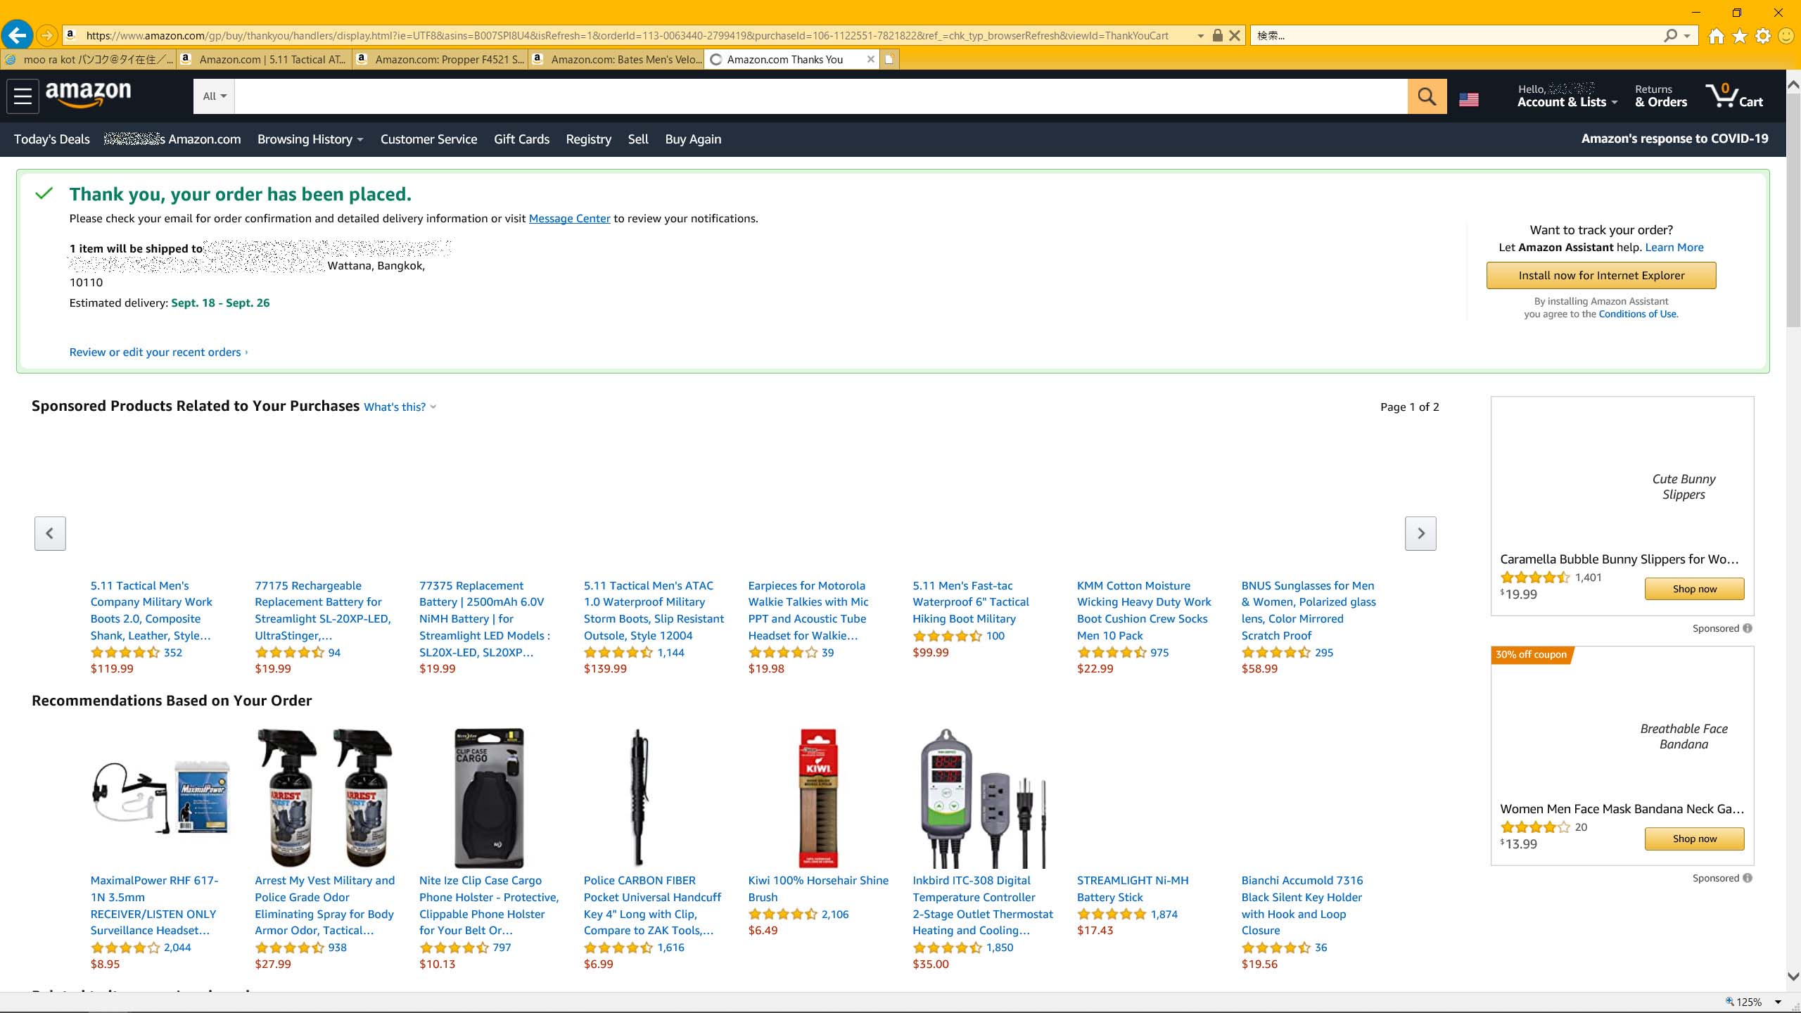Image resolution: width=1801 pixels, height=1013 pixels.
Task: Open the new tab button
Action: 889,59
